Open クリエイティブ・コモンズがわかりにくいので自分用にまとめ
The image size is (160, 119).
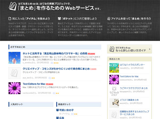coord(56,69)
